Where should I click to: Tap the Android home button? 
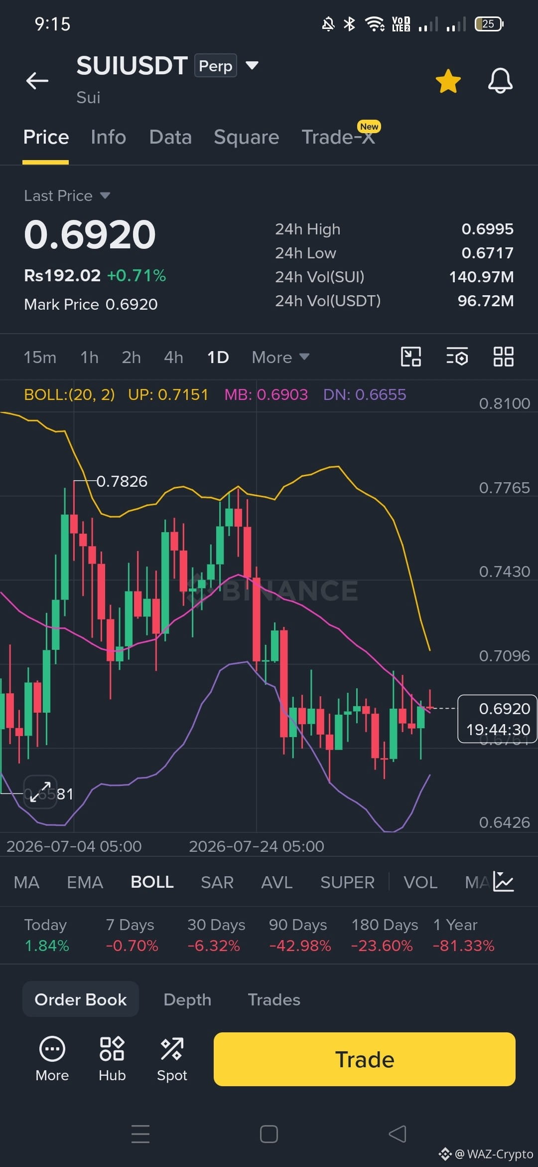pos(269,1134)
